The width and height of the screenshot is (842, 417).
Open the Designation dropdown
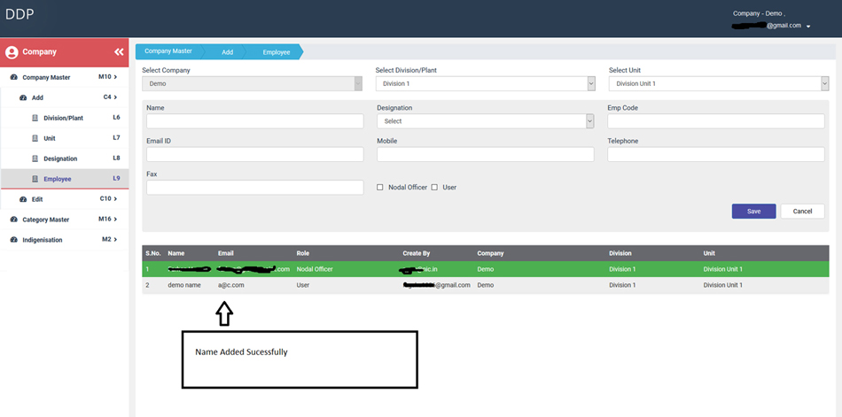pyautogui.click(x=485, y=121)
